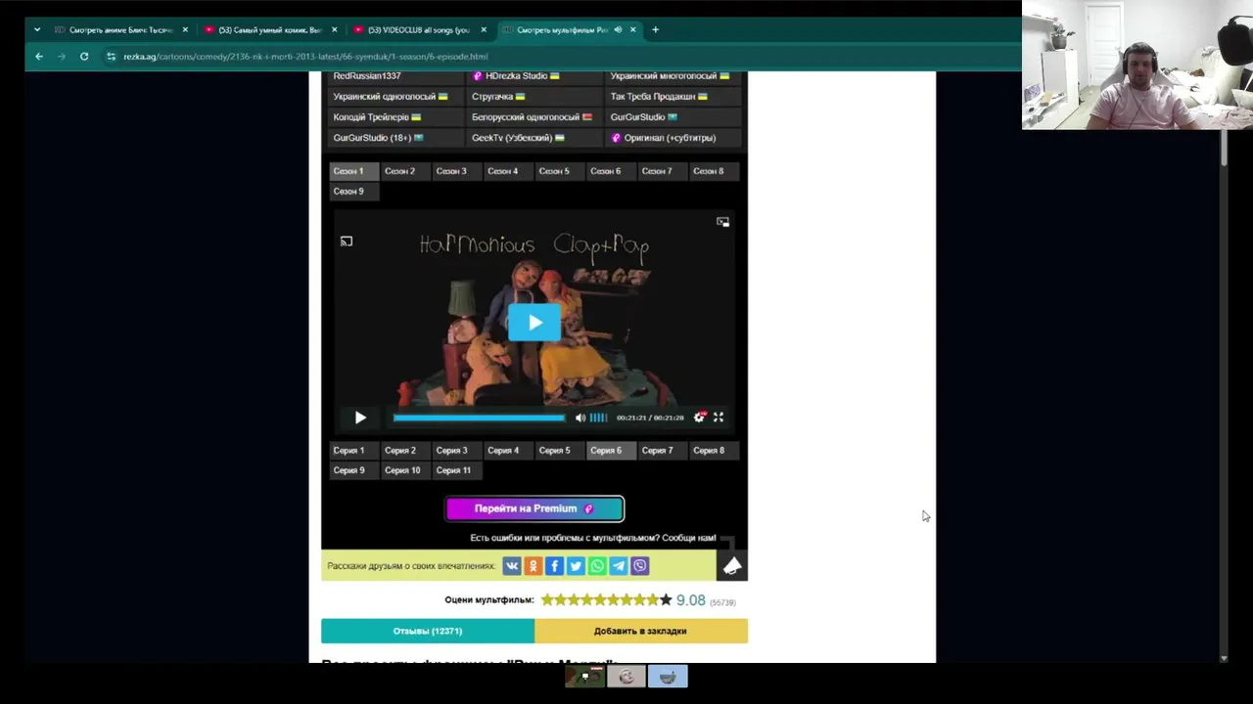This screenshot has width=1253, height=704.
Task: Switch to 'Самый умный комик' YouTube tab
Action: (270, 30)
